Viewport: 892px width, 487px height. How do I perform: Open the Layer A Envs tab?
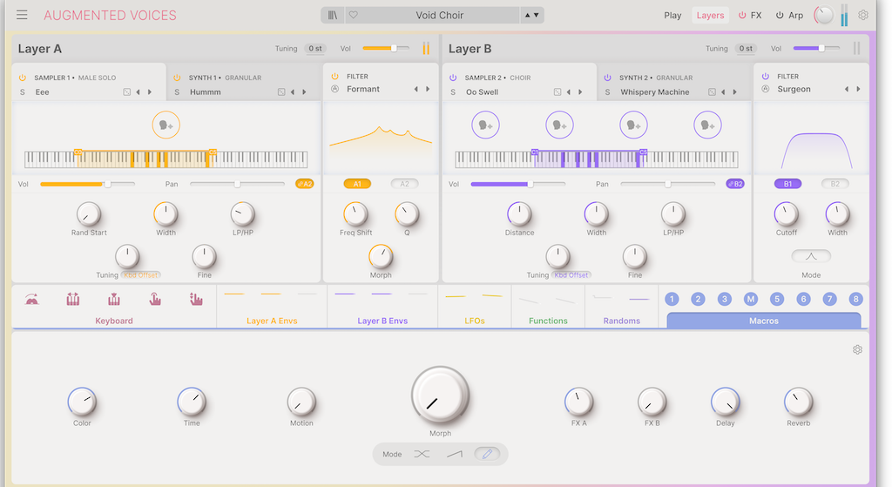click(272, 321)
